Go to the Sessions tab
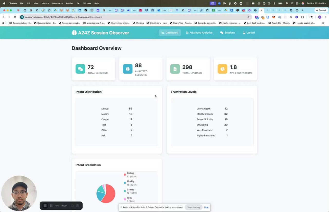 pos(227,33)
